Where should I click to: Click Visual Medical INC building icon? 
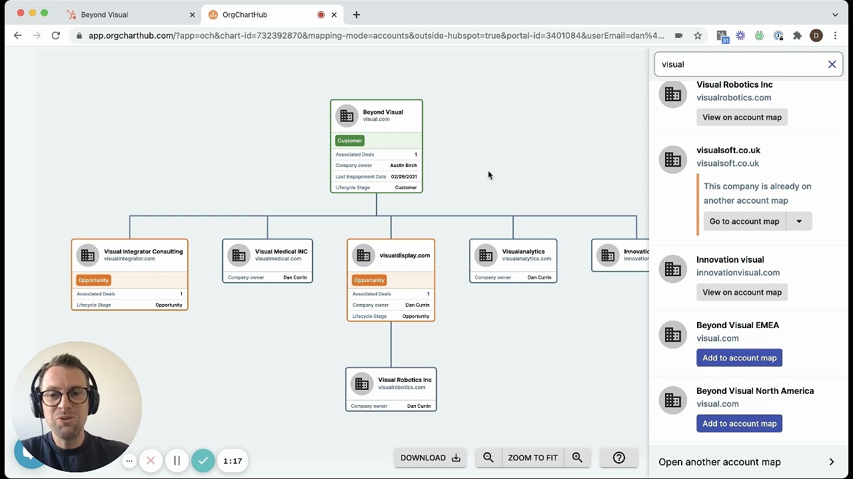pyautogui.click(x=239, y=255)
